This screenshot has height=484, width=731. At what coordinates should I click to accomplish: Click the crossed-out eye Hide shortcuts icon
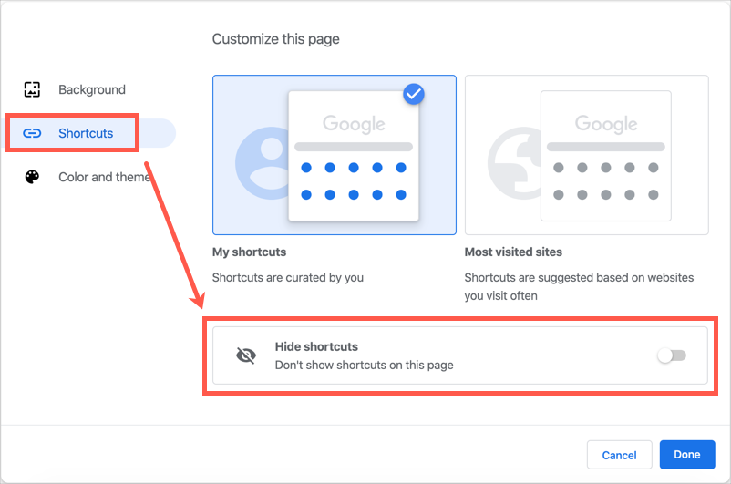point(246,355)
